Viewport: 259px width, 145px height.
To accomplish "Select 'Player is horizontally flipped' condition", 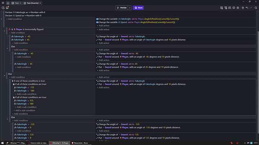I will click(26, 30).
